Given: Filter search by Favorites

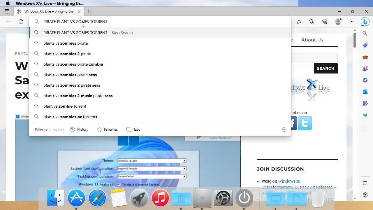Looking at the screenshot, I should 107,129.
